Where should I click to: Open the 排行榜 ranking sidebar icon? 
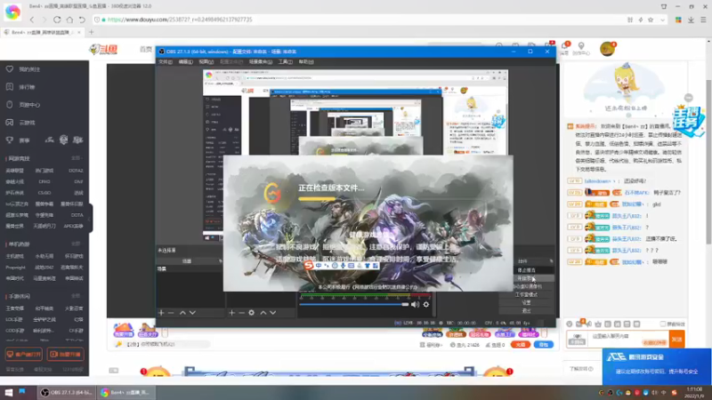(10, 86)
